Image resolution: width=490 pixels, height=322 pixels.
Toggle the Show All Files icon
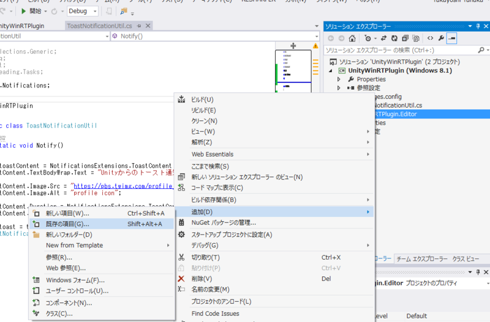[x=416, y=38]
